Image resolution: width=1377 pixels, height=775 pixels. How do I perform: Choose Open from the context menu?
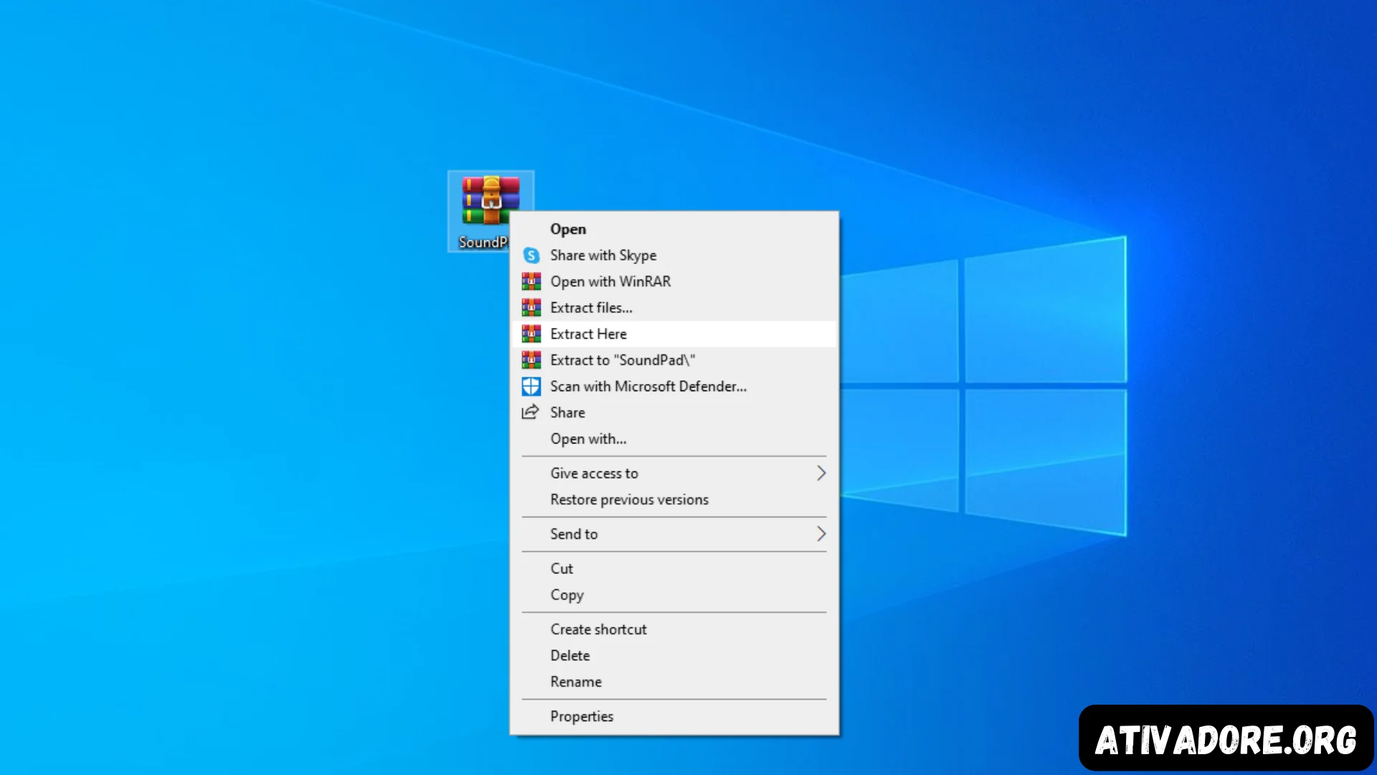(x=674, y=229)
